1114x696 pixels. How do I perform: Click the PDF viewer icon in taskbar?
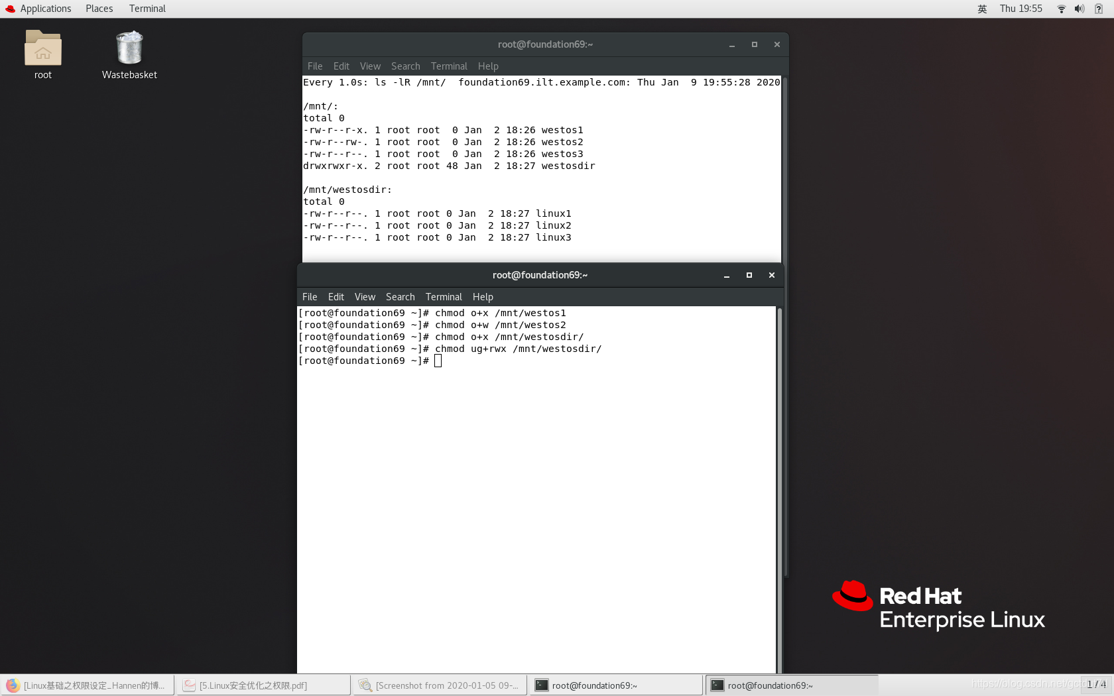point(190,685)
